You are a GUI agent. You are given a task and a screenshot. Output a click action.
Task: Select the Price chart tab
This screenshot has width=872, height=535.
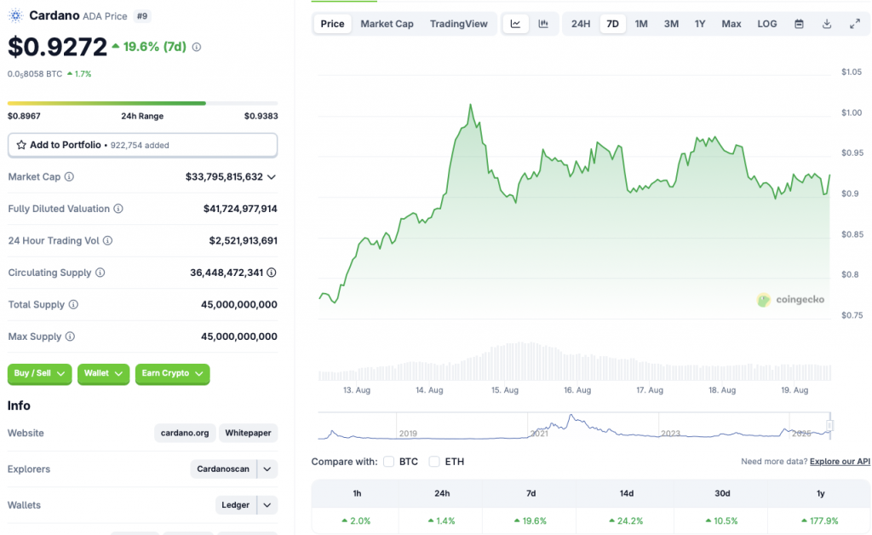333,24
